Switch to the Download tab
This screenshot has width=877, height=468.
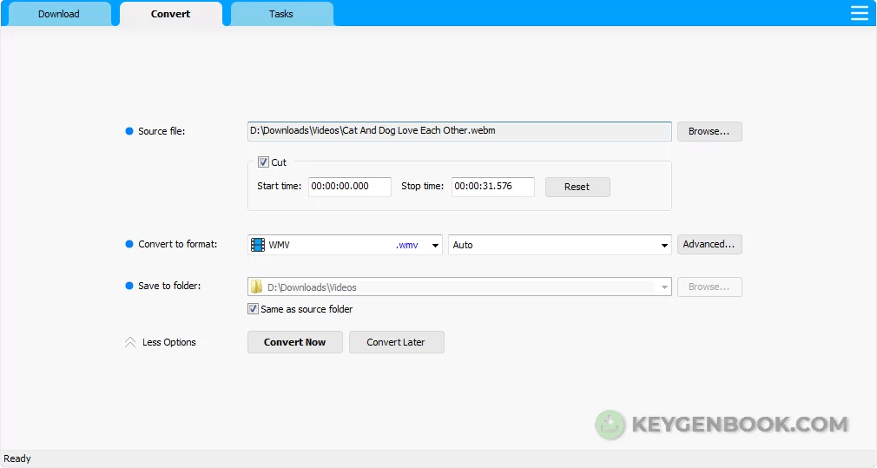coord(58,14)
